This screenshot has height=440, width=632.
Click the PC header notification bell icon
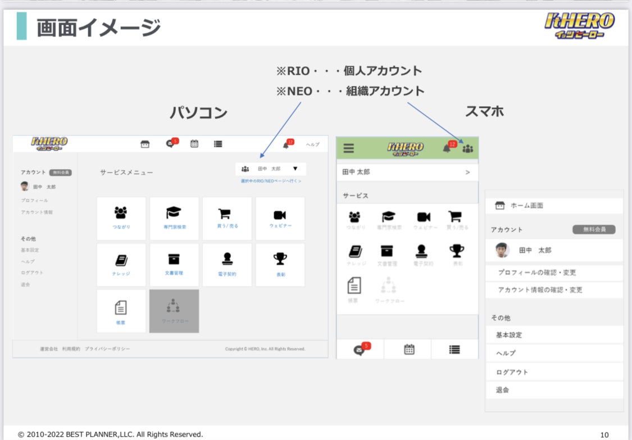[287, 144]
